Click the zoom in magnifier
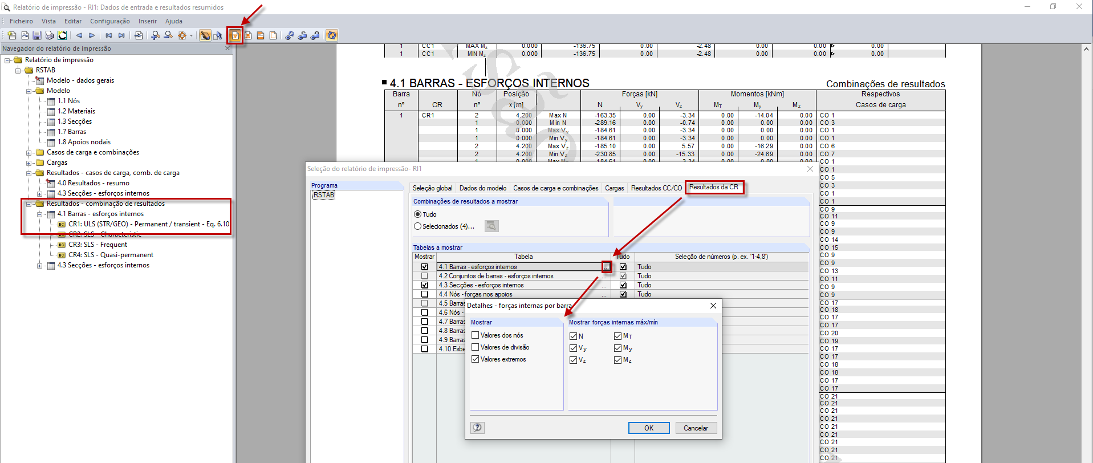 pyautogui.click(x=155, y=35)
